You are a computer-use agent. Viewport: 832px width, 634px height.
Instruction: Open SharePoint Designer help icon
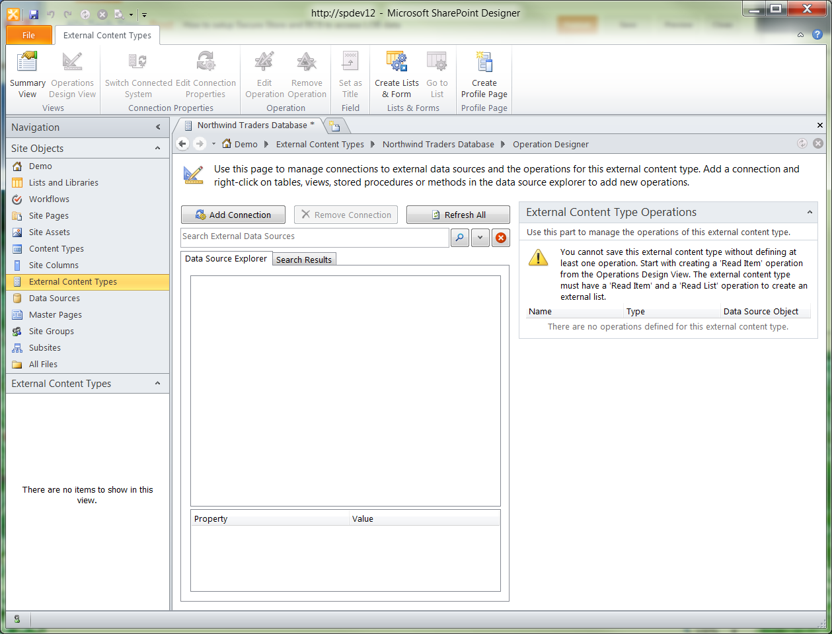pos(817,34)
